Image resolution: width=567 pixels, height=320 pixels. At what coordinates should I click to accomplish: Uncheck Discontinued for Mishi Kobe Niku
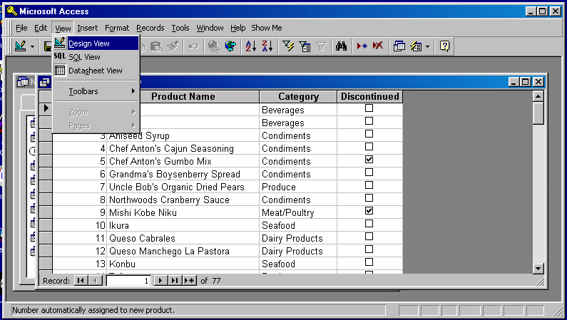(x=369, y=211)
